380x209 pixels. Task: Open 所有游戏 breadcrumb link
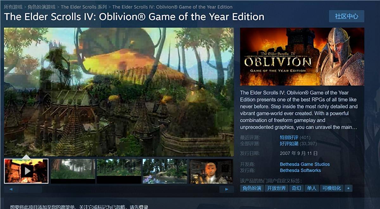click(x=13, y=7)
